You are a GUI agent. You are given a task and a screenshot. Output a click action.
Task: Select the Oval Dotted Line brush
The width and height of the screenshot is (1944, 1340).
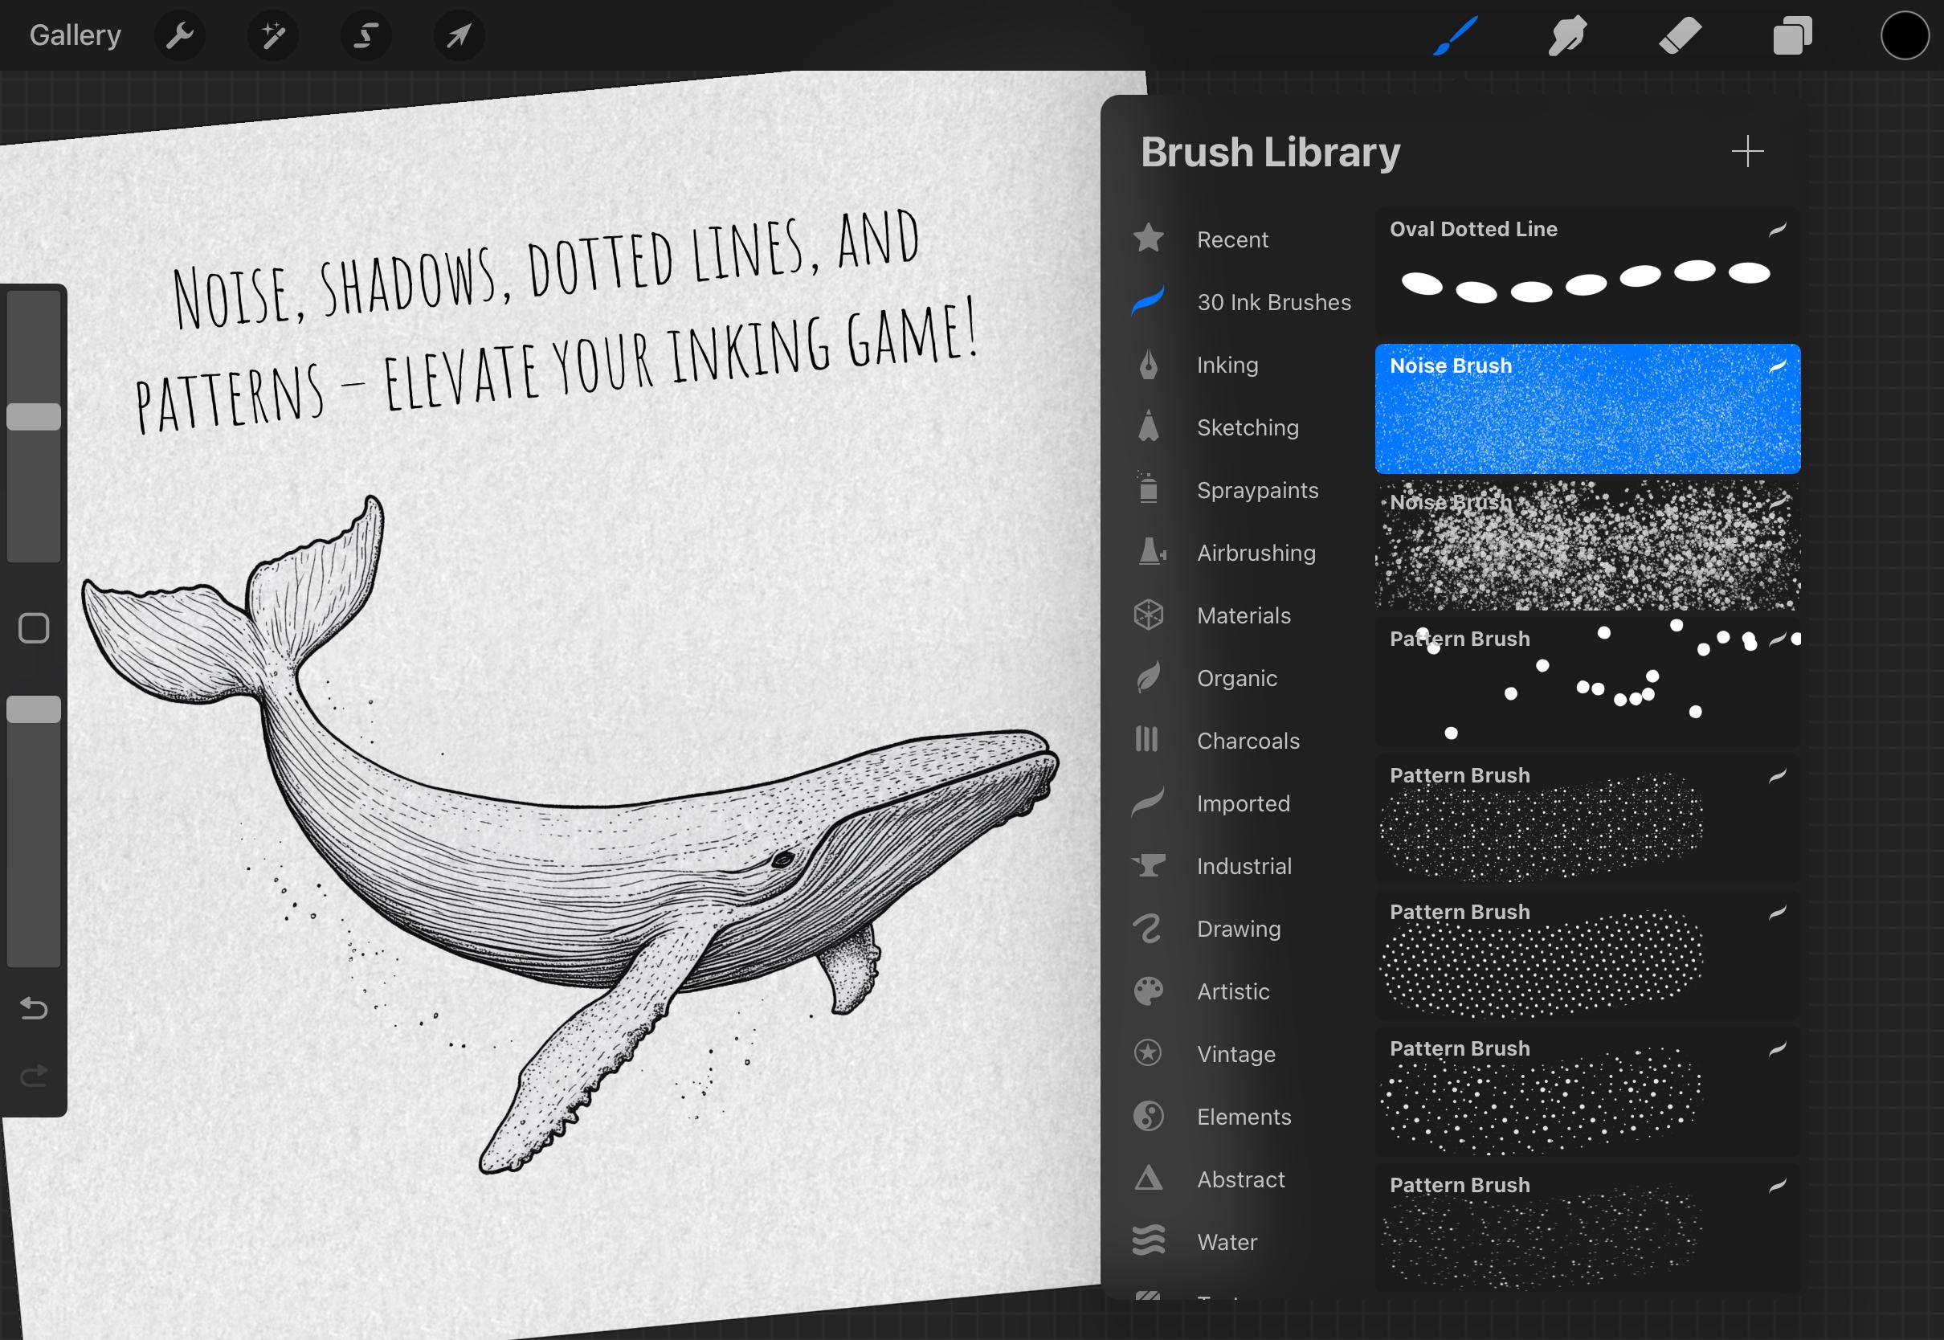(x=1587, y=272)
